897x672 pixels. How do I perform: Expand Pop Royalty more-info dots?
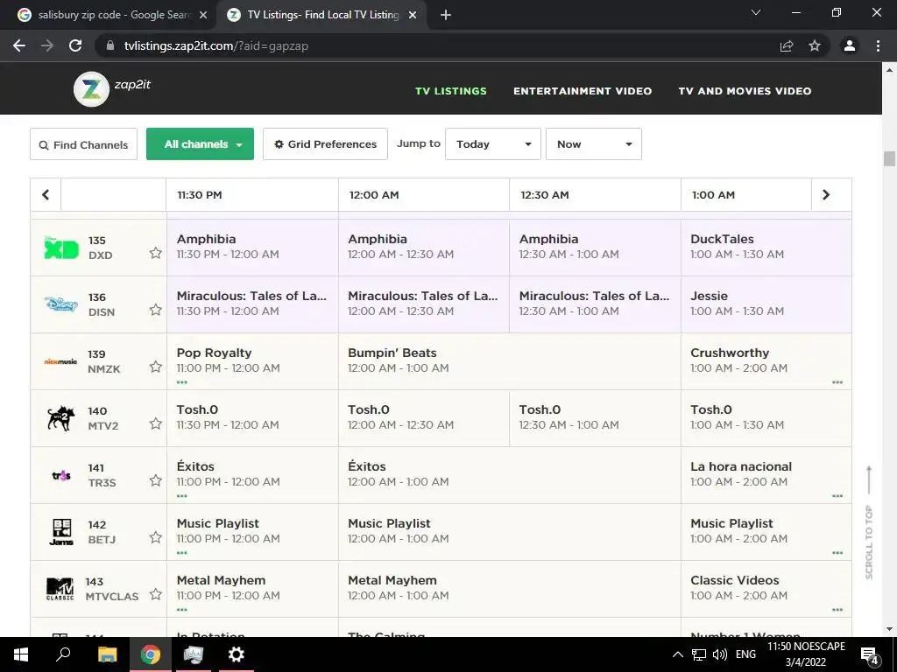click(x=182, y=382)
